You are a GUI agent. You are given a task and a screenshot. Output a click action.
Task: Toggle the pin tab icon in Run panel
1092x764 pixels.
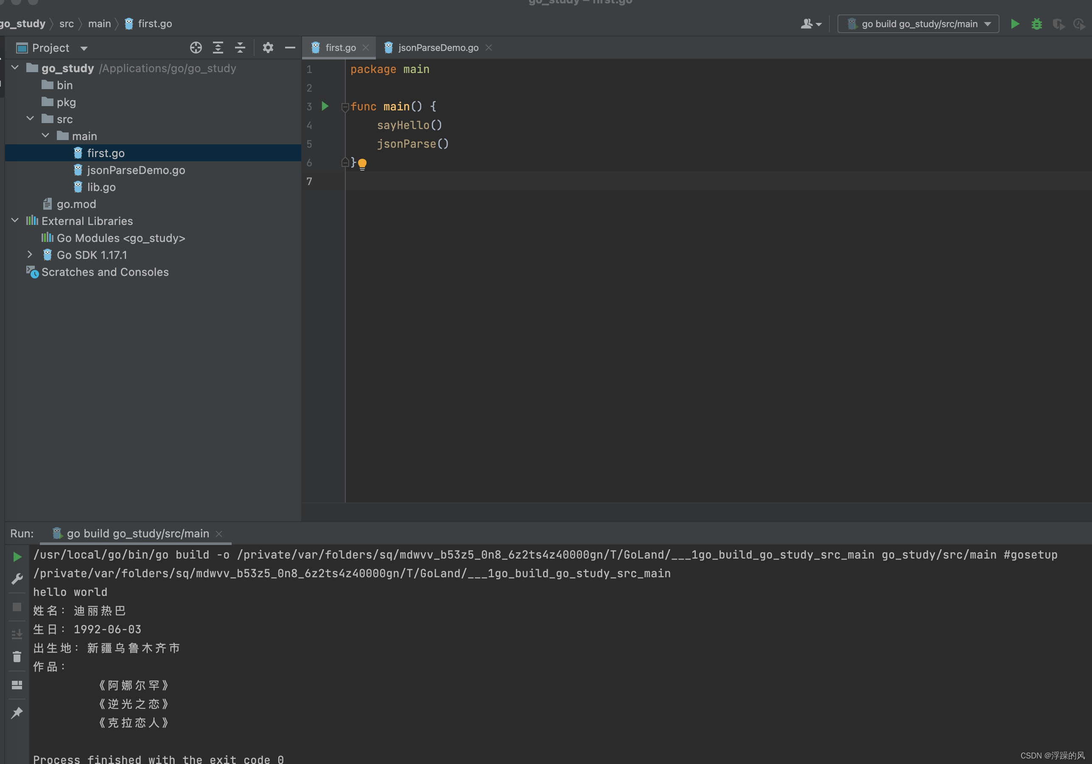[17, 712]
